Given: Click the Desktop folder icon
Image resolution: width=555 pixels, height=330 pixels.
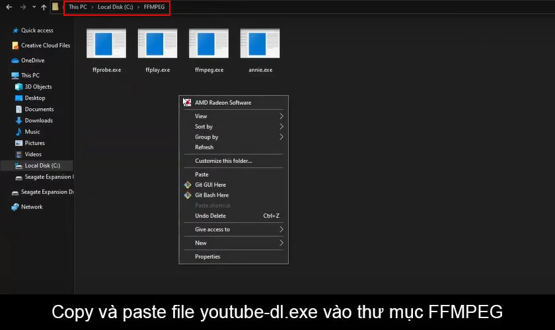Looking at the screenshot, I should tap(18, 98).
